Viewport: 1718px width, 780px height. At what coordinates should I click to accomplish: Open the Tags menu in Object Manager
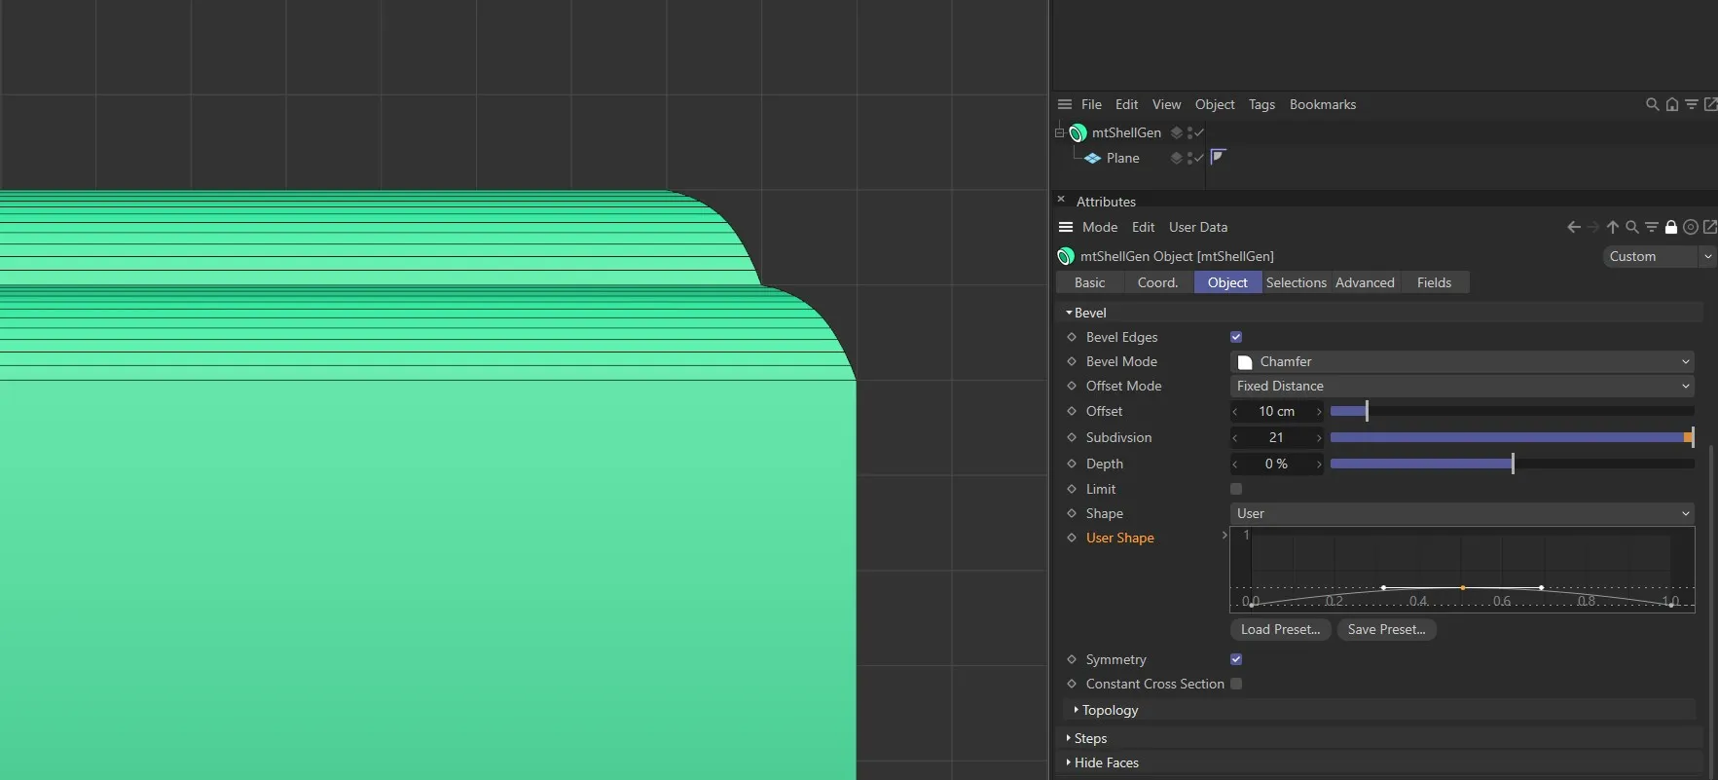pos(1261,104)
